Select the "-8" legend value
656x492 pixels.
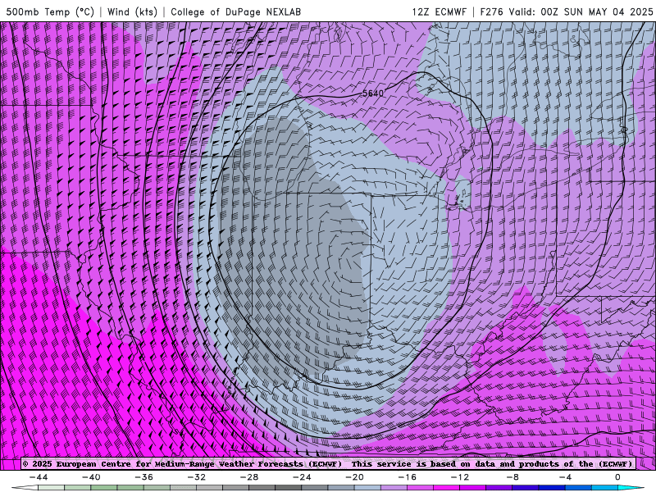pyautogui.click(x=513, y=477)
